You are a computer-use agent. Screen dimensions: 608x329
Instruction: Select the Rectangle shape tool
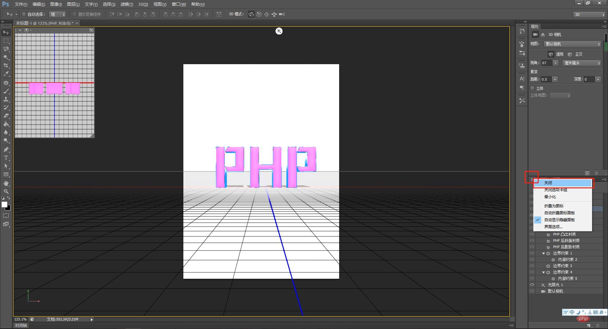click(x=6, y=174)
